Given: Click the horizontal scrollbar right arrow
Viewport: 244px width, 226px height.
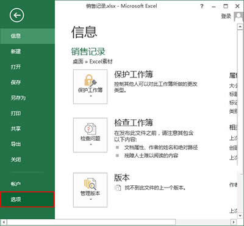Looking at the screenshot, I should (234, 222).
